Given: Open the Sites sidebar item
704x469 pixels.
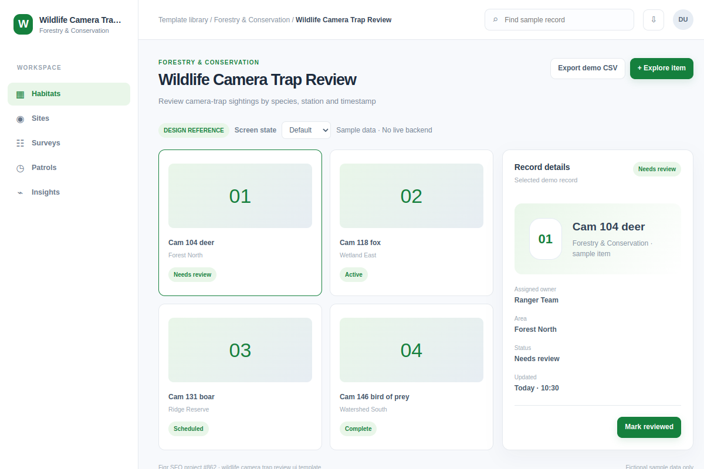Looking at the screenshot, I should coord(69,118).
